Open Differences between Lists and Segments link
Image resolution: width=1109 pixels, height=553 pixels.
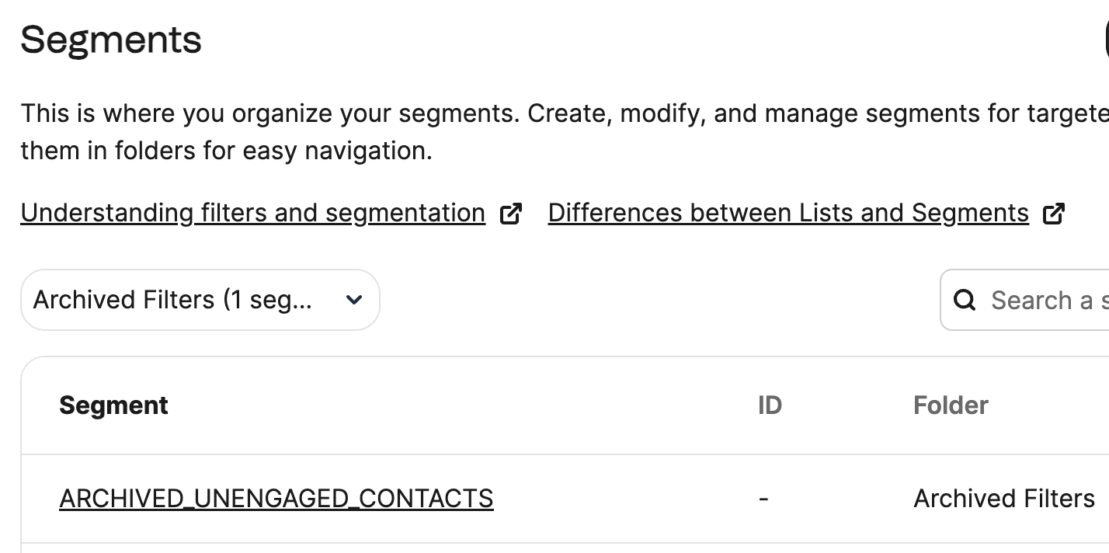pyautogui.click(x=788, y=213)
